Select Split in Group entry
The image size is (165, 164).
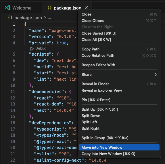point(119,138)
